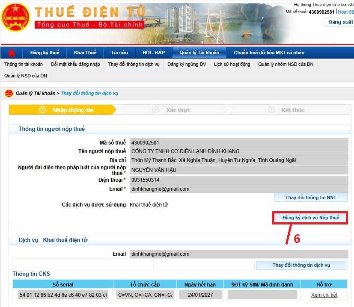Go to the red home icon
The width and height of the screenshot is (354, 307).
point(12,53)
